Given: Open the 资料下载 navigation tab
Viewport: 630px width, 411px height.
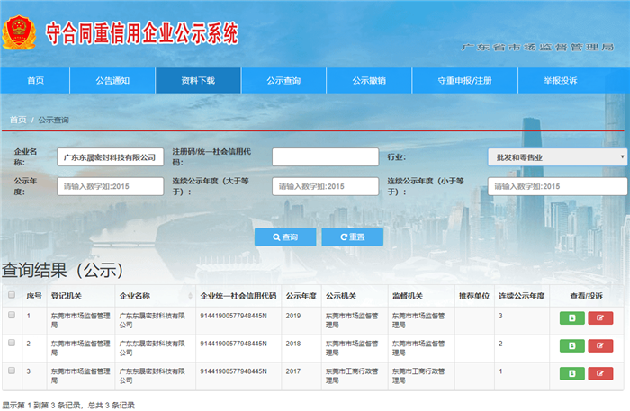Looking at the screenshot, I should coord(198,81).
